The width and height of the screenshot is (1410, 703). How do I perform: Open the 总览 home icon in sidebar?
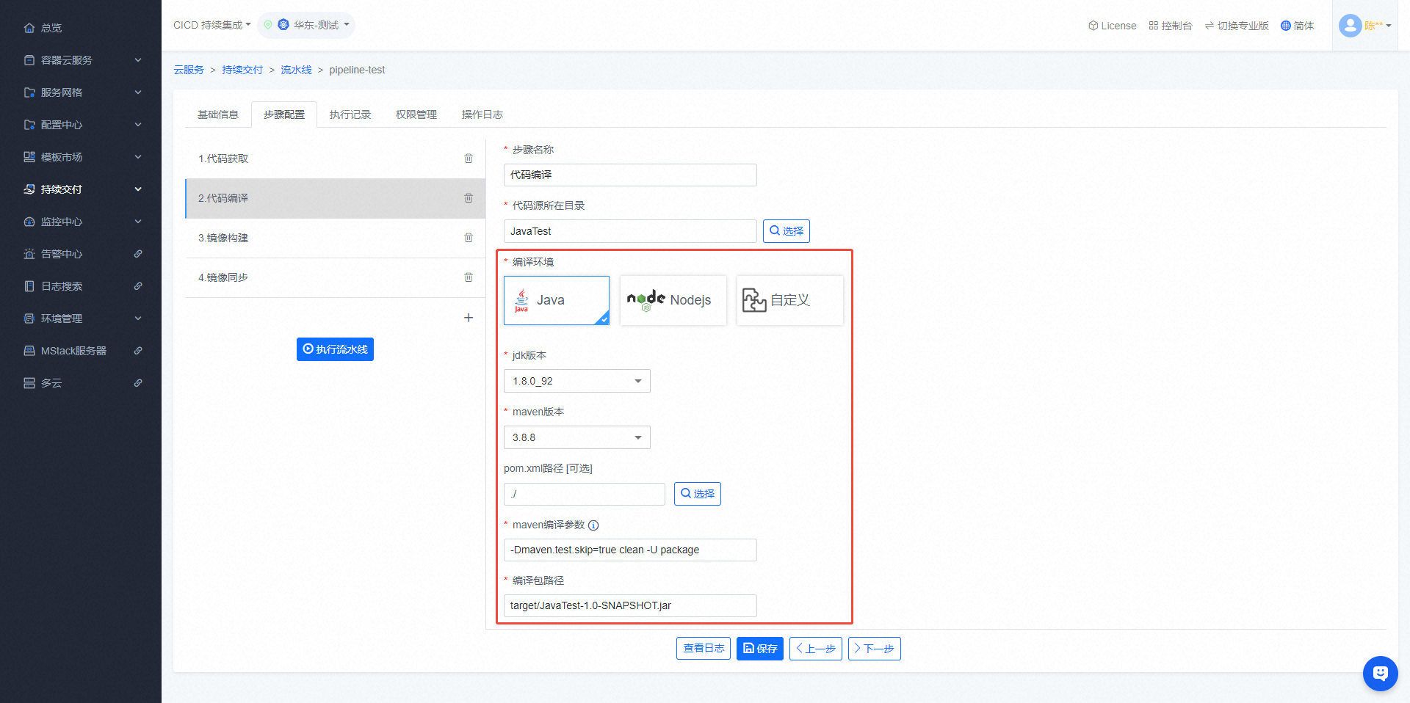click(x=29, y=28)
